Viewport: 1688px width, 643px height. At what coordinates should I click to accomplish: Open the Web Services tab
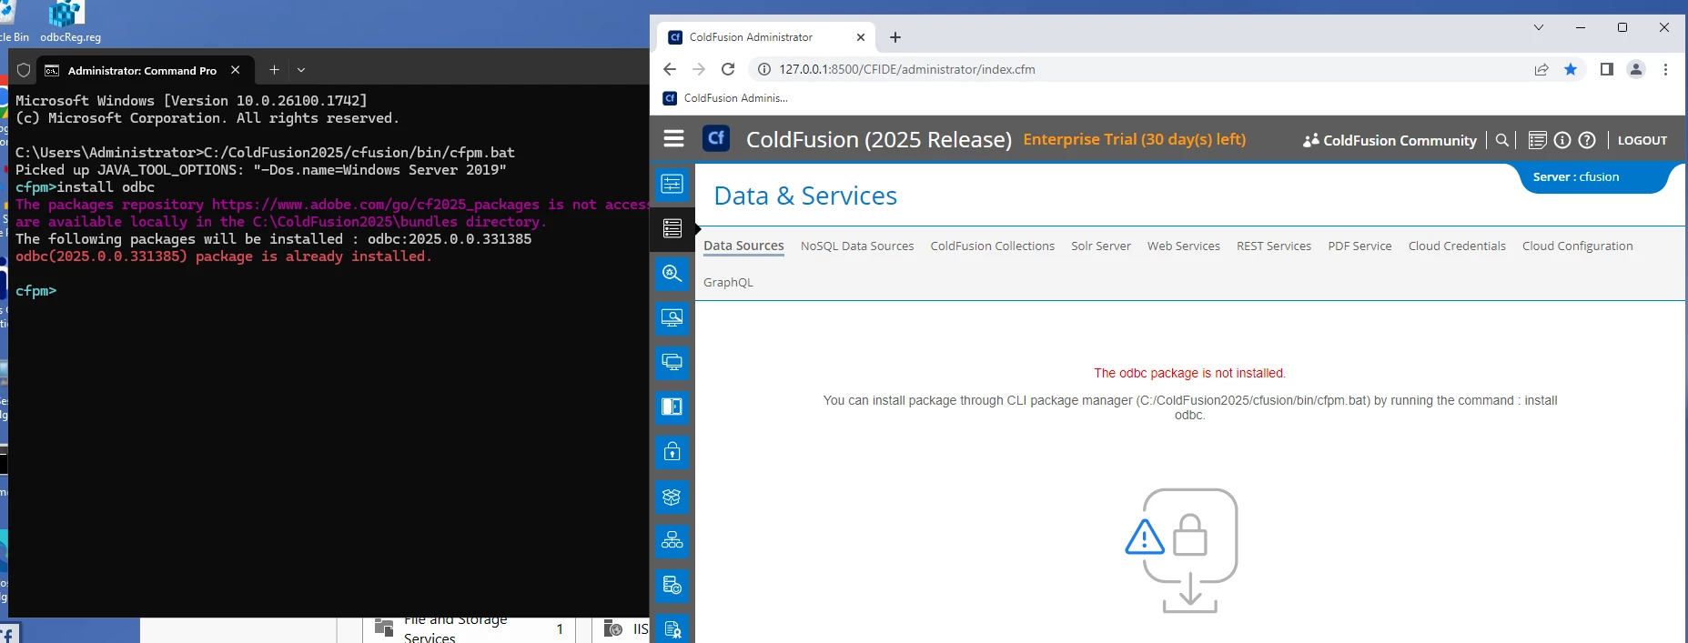(x=1183, y=246)
